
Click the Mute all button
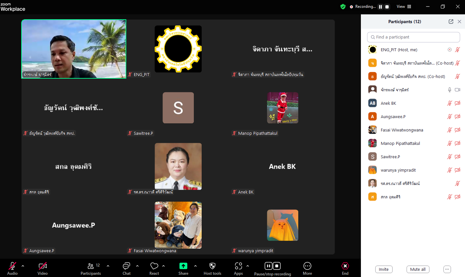point(418,269)
